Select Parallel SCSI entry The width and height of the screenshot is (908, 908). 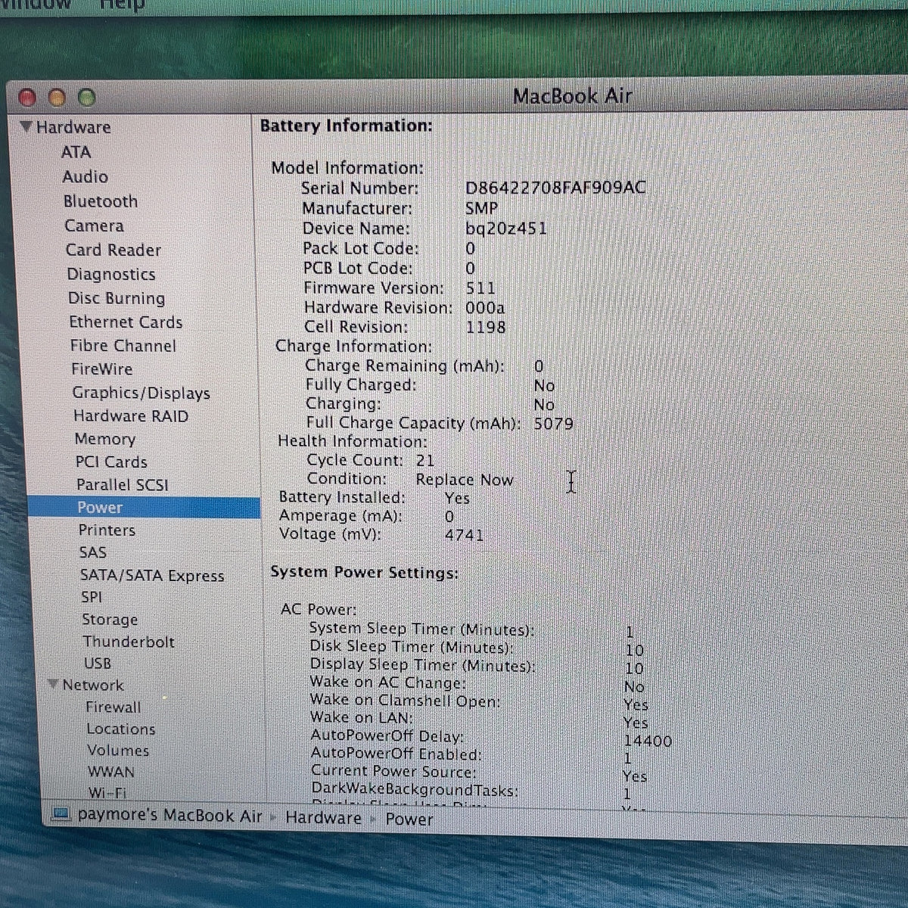pos(122,485)
